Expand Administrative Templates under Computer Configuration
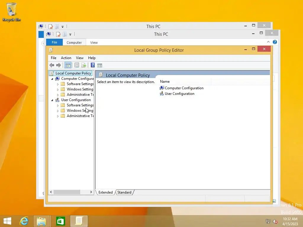The image size is (303, 227). click(58, 95)
